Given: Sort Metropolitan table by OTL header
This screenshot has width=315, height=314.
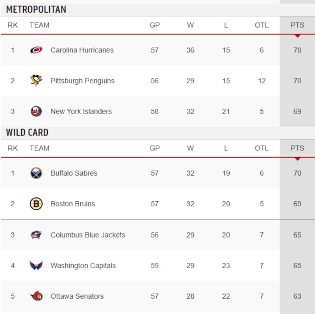Looking at the screenshot, I should pos(261,25).
